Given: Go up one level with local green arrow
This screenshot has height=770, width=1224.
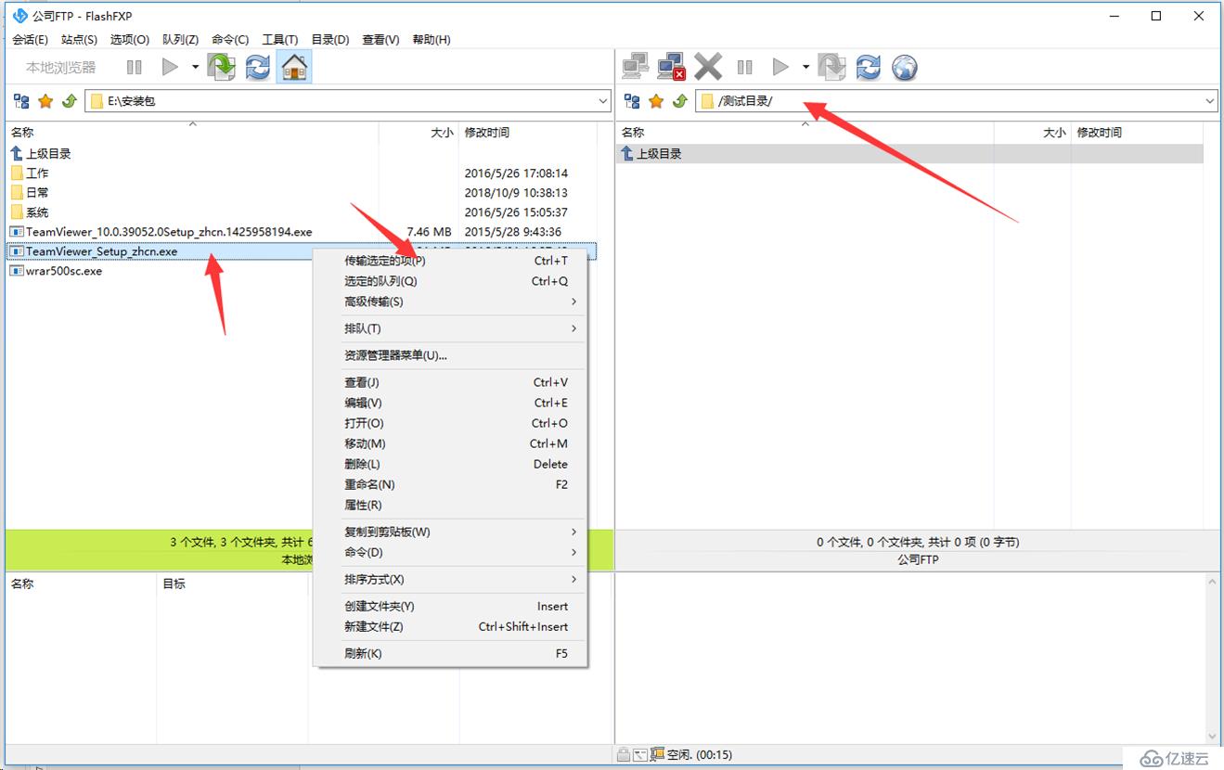Looking at the screenshot, I should (68, 101).
